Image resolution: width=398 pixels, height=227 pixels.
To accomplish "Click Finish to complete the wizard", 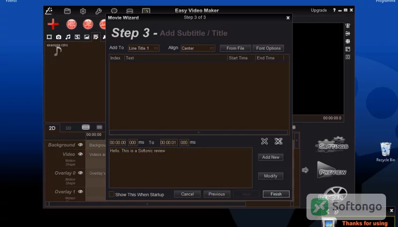I will 276,194.
